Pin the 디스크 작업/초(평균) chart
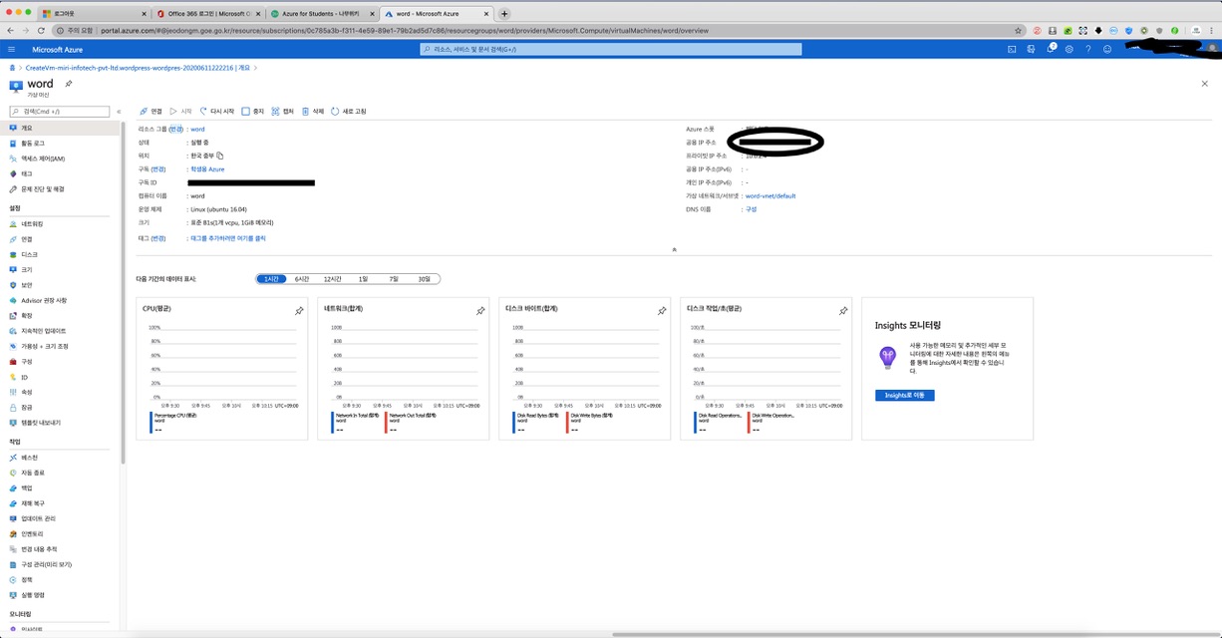Screen dimensions: 1222x638 point(843,311)
